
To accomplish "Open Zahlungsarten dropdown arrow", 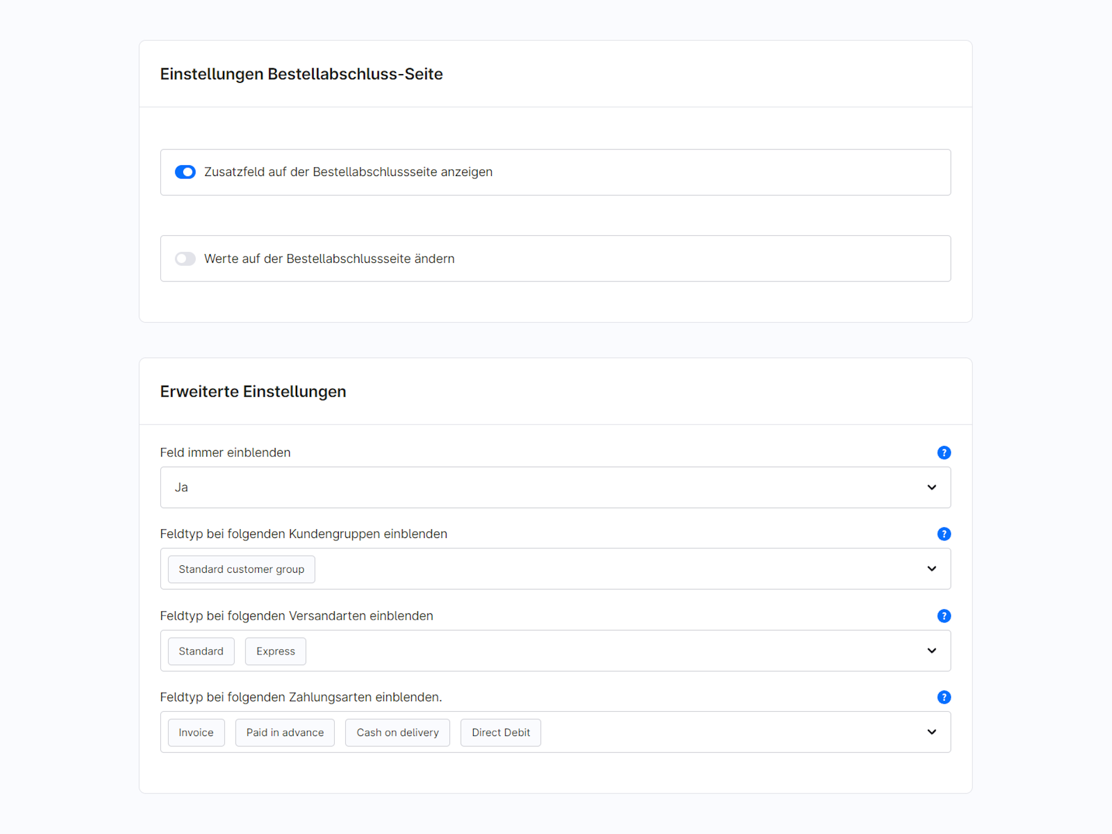I will [x=931, y=732].
